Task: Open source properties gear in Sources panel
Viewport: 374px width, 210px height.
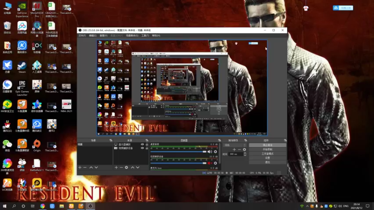Action: 126,168
